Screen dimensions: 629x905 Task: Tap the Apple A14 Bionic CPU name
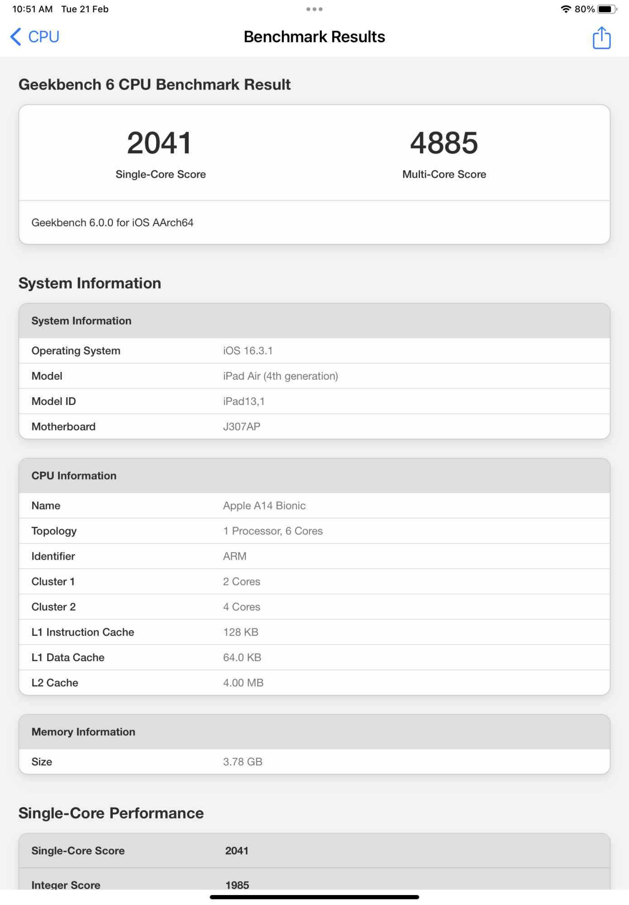click(x=264, y=505)
